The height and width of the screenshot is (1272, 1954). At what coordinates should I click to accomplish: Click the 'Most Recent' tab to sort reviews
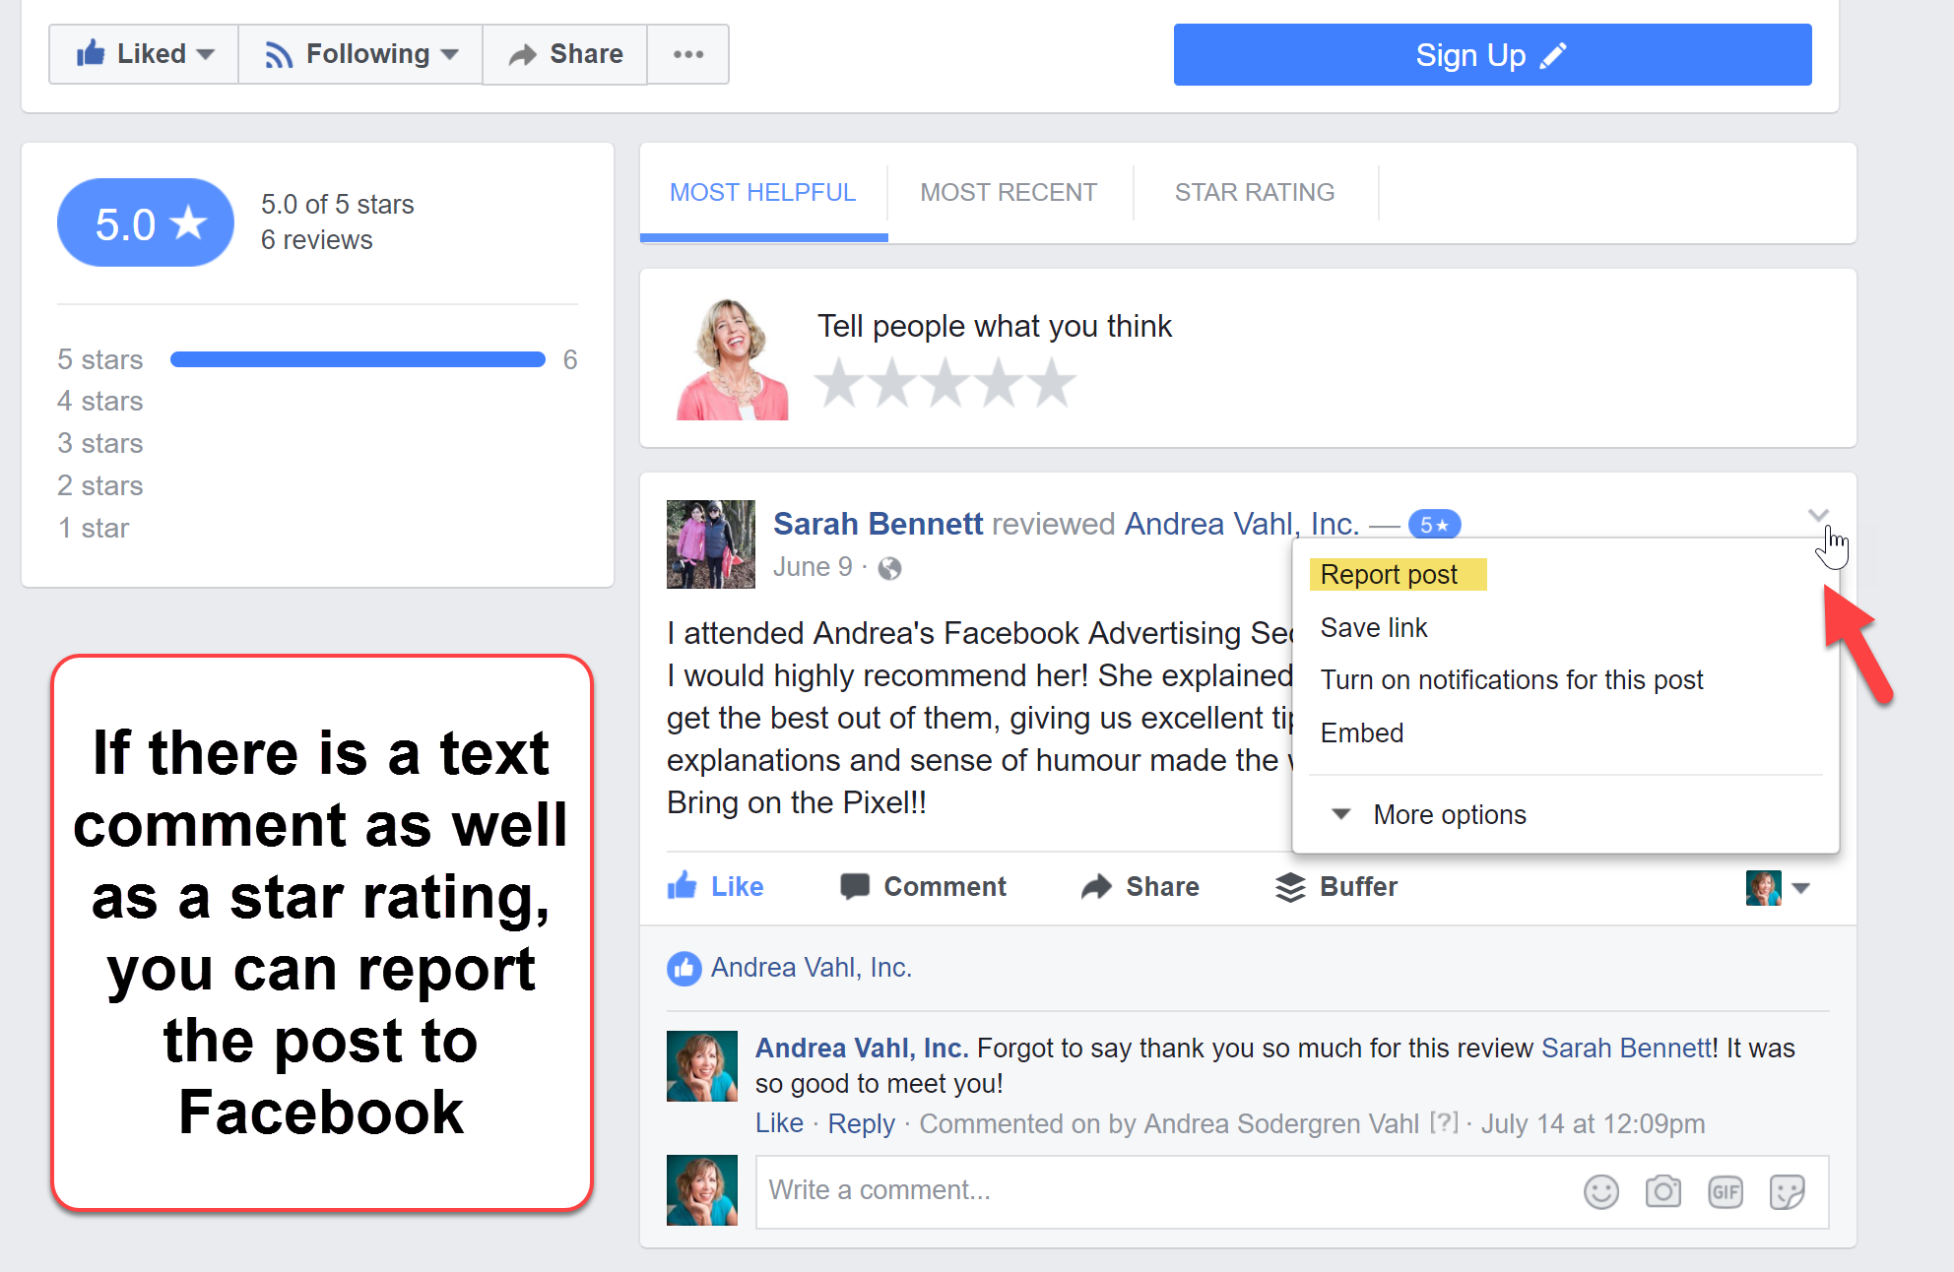pyautogui.click(x=1010, y=191)
